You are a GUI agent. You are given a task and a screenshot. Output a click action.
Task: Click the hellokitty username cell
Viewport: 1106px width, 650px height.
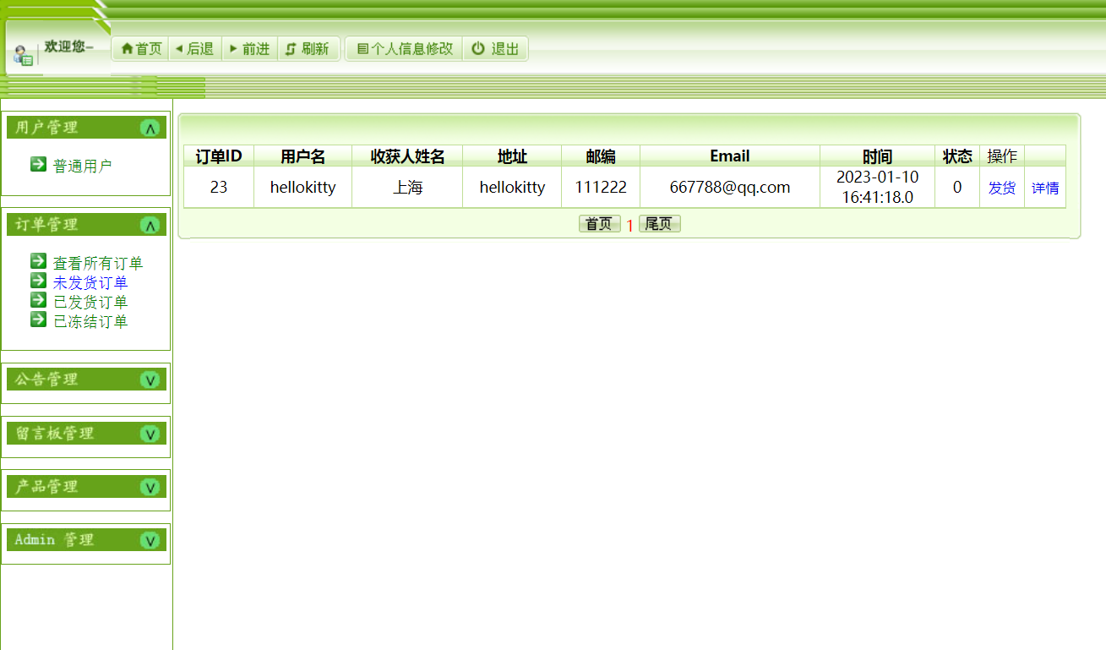(x=303, y=187)
